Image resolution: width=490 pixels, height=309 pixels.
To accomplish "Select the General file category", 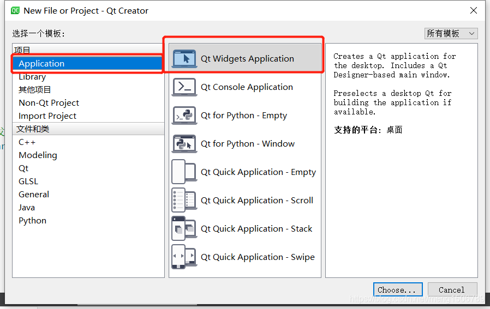I will 88,195.
